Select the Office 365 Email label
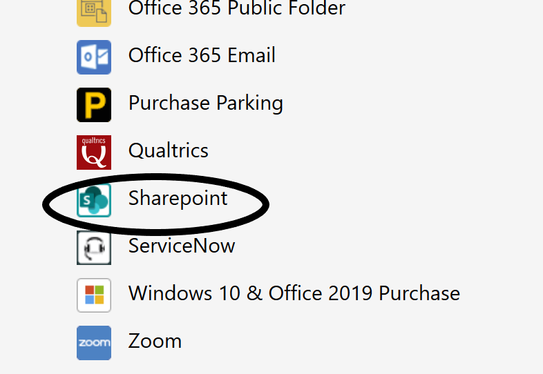Screen dimensions: 543x374 [x=202, y=56]
